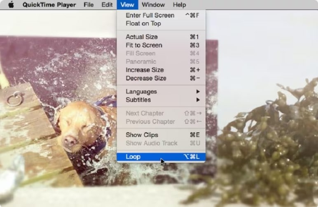Toggle the Loop option

(161, 157)
